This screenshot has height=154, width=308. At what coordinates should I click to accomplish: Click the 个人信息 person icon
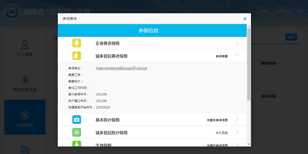(25, 45)
